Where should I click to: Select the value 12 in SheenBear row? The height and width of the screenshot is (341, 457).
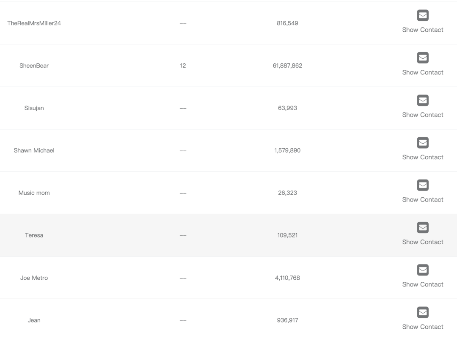click(x=183, y=65)
